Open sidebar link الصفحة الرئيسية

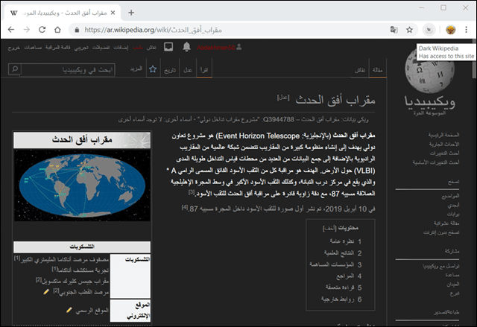[x=444, y=135]
